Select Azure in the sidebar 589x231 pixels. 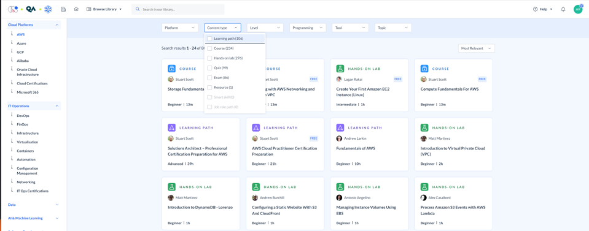pos(21,44)
